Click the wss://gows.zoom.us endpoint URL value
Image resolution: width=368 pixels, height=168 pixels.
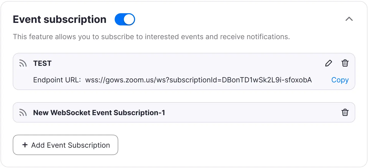click(198, 80)
